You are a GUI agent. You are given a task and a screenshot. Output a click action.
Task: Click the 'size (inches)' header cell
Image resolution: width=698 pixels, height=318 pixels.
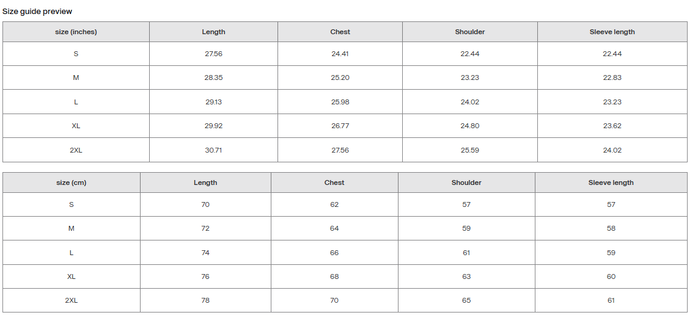76,32
